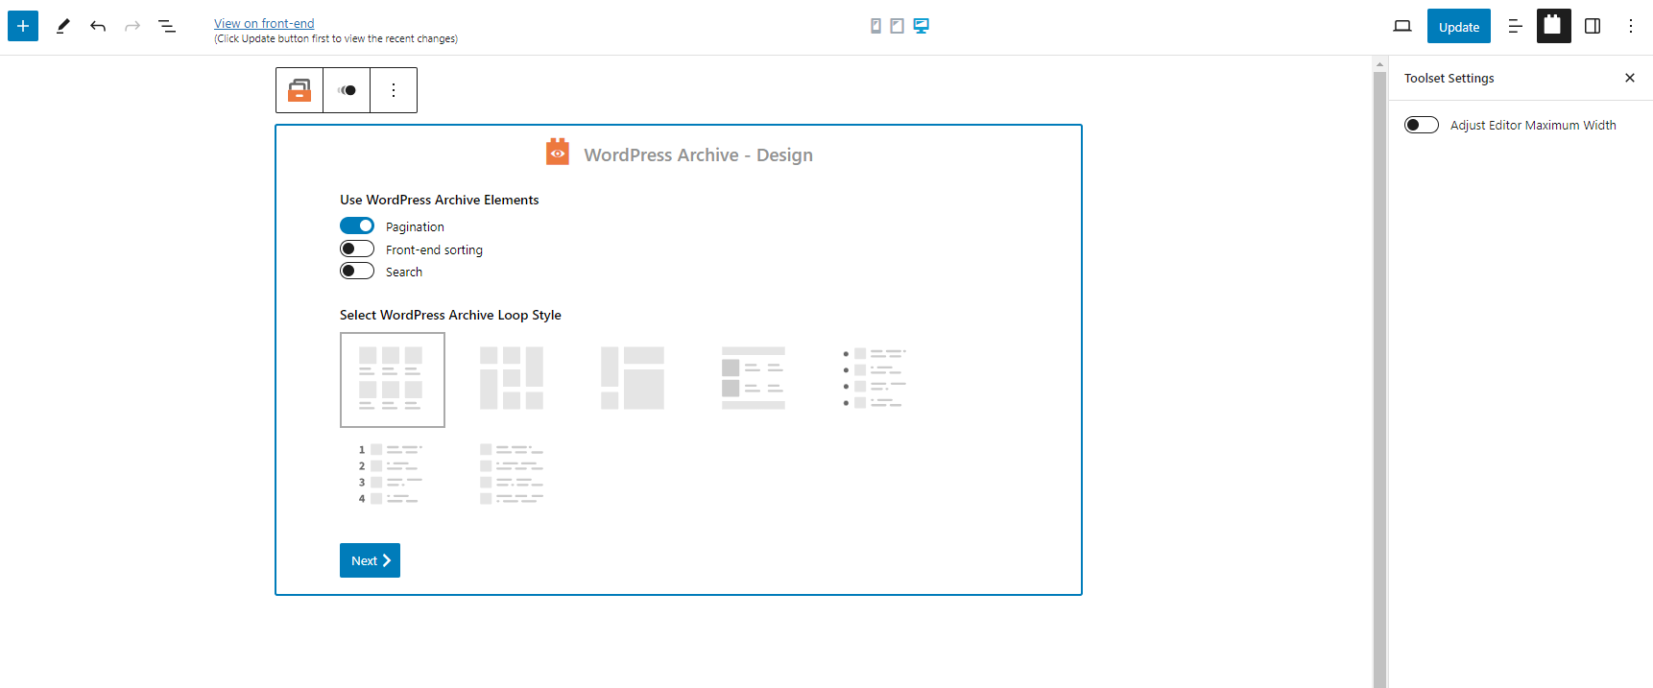This screenshot has width=1653, height=688.
Task: Switch to desktop preview icon
Action: pyautogui.click(x=922, y=26)
